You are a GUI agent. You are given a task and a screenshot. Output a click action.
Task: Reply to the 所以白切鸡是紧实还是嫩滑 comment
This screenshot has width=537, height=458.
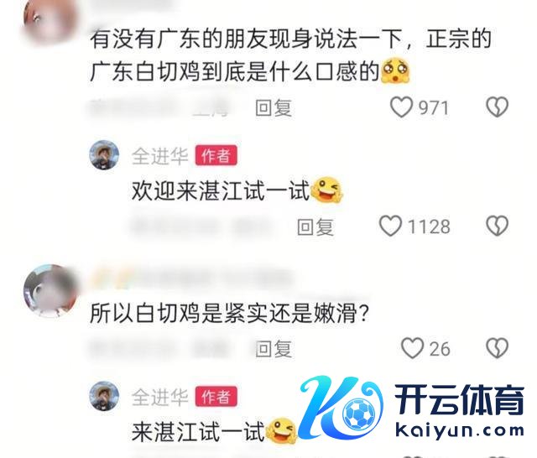[274, 349]
